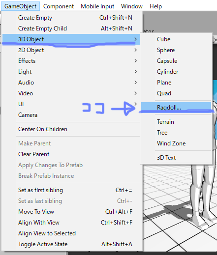The height and width of the screenshot is (255, 217).
Task: Open the Component menu
Action: coord(59,6)
